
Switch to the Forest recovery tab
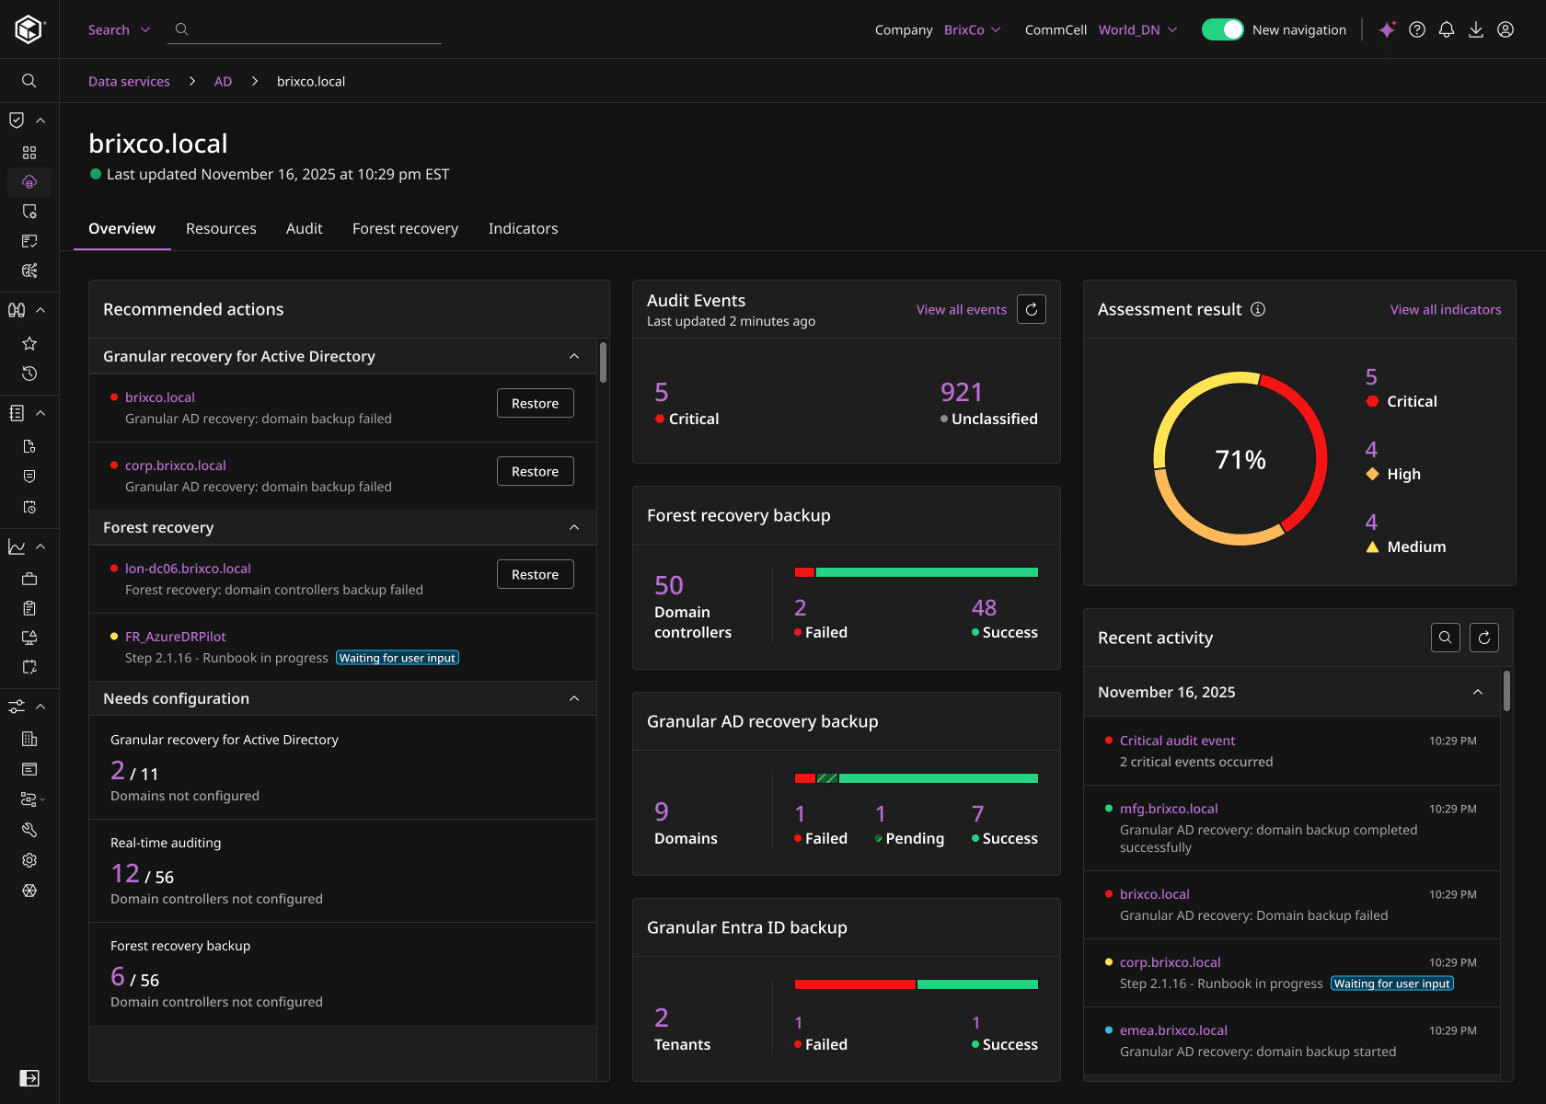405,229
